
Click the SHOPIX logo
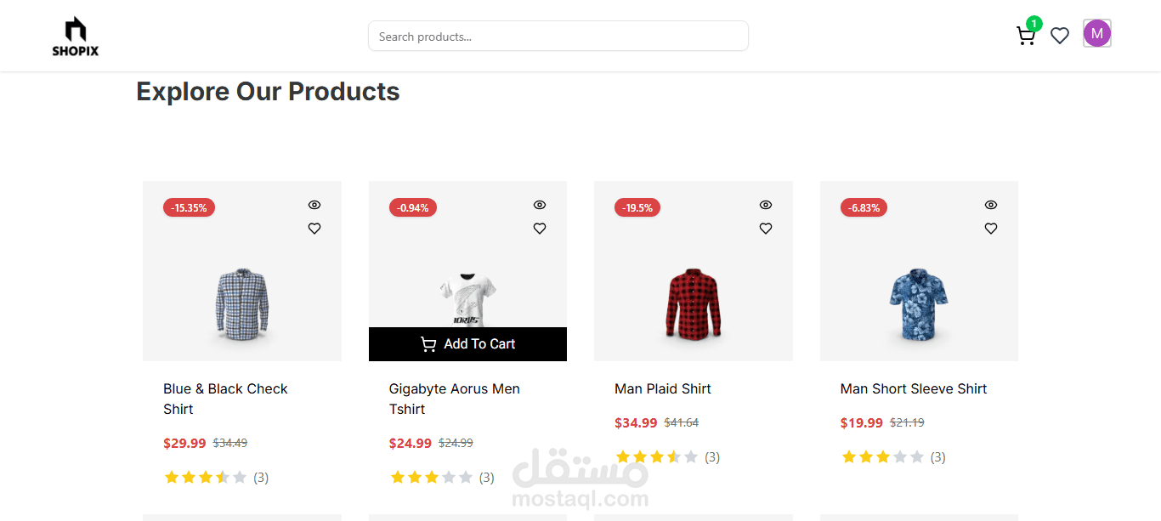[76, 37]
